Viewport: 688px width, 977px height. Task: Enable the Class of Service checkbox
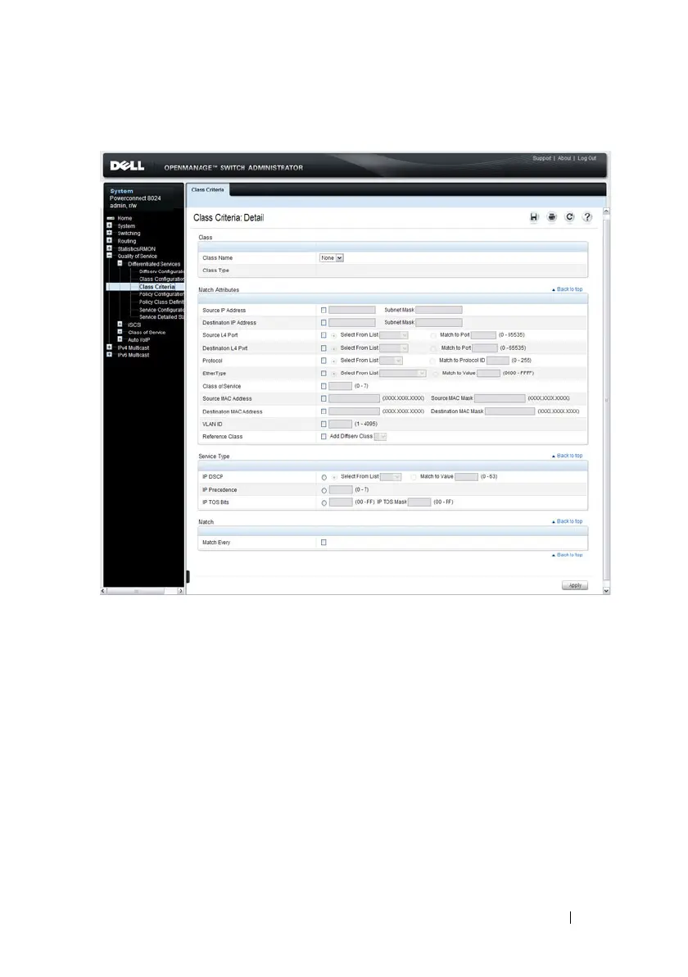[324, 386]
